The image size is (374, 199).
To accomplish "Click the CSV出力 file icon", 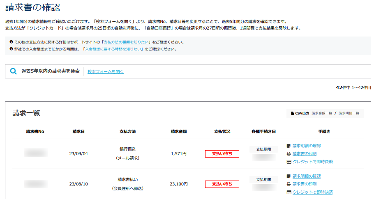I will 293,113.
